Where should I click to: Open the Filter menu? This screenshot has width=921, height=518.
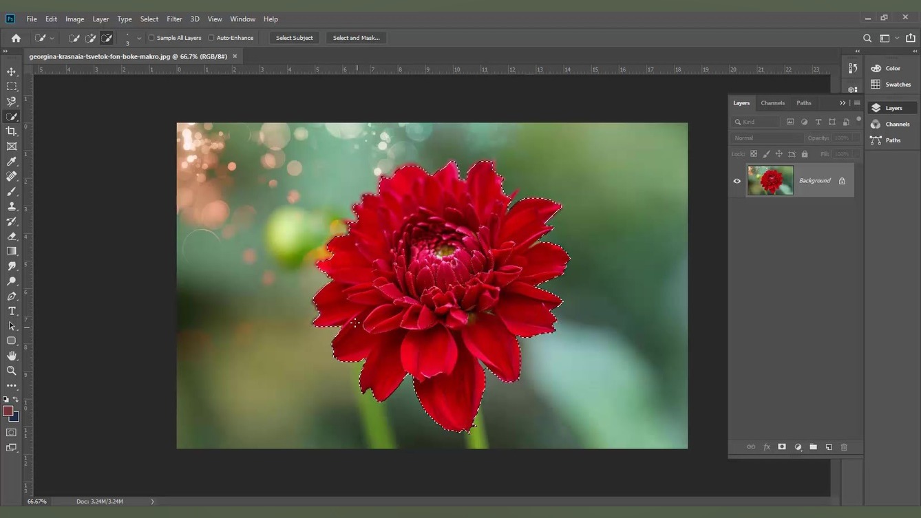pyautogui.click(x=174, y=19)
